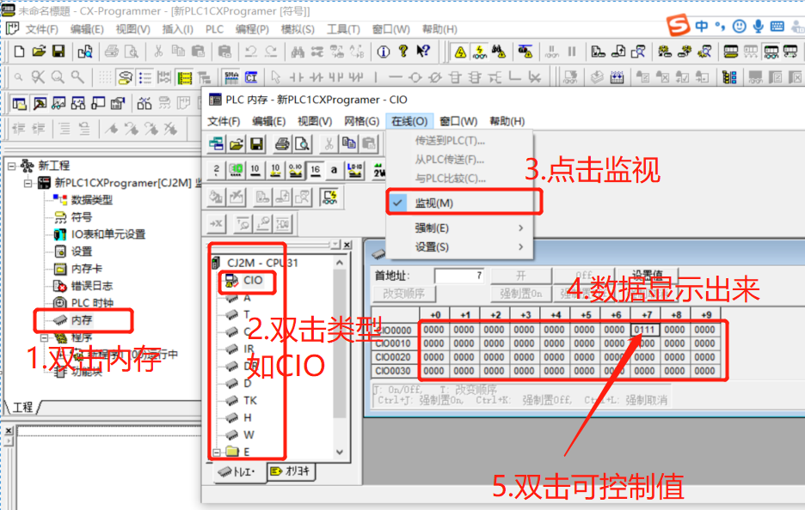The height and width of the screenshot is (510, 805).
Task: Select hexadecimal '16' display format icon
Action: (x=315, y=170)
